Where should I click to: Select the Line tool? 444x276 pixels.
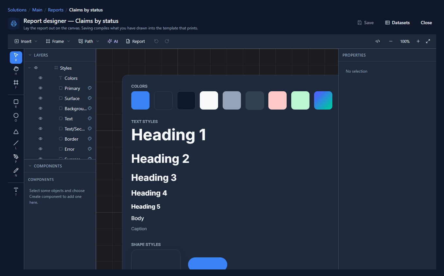16,145
